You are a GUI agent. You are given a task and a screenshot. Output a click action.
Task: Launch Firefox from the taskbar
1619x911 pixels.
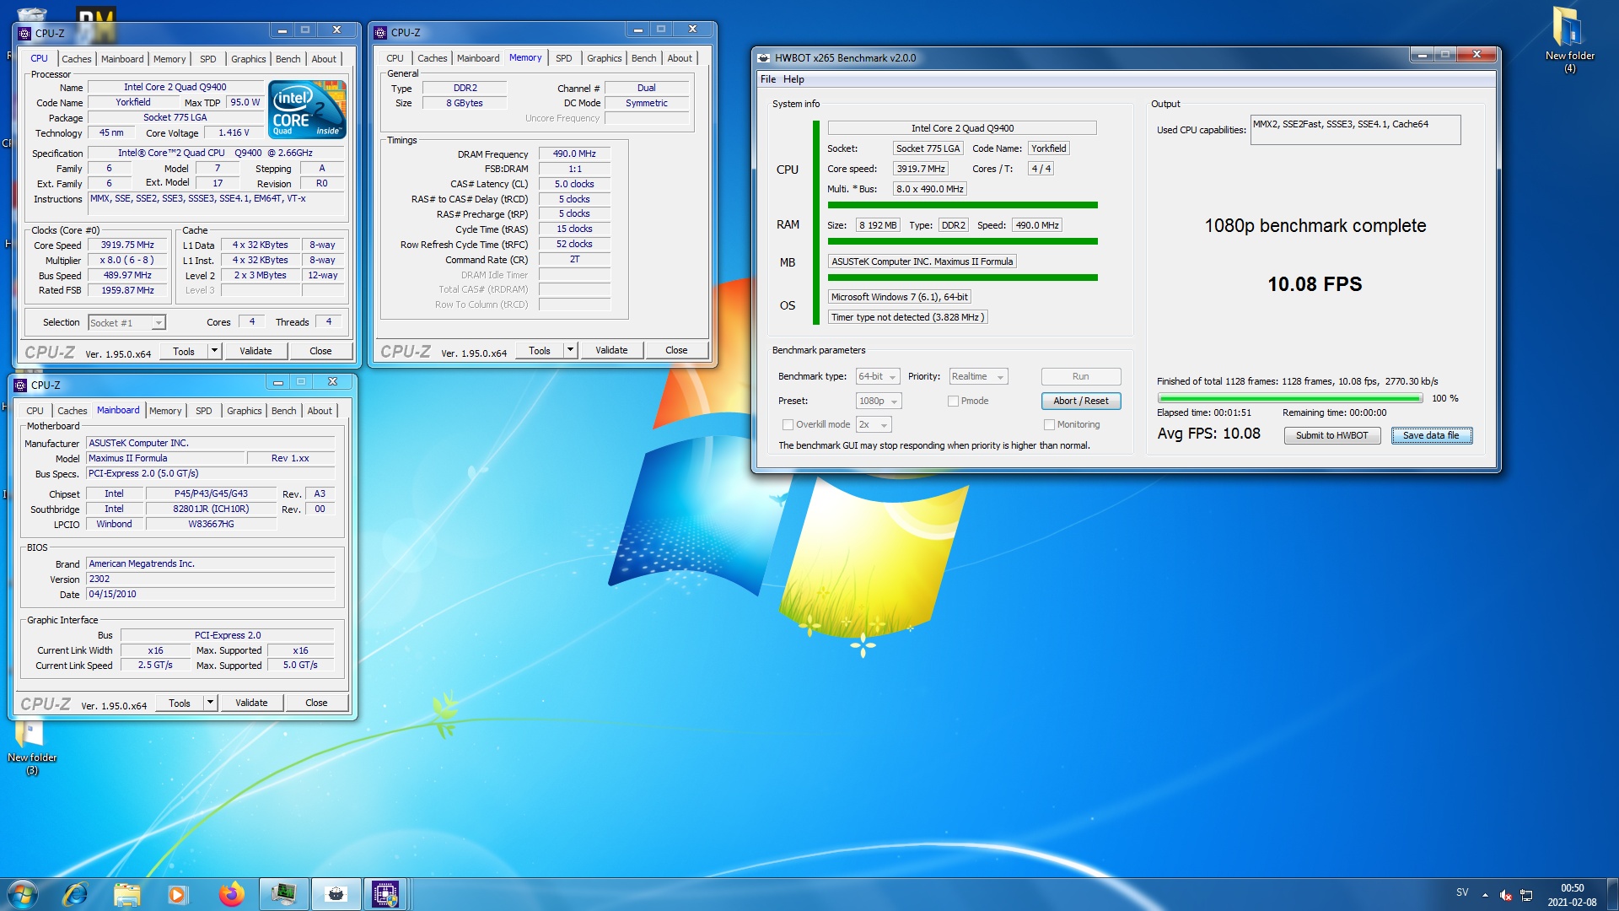230,894
